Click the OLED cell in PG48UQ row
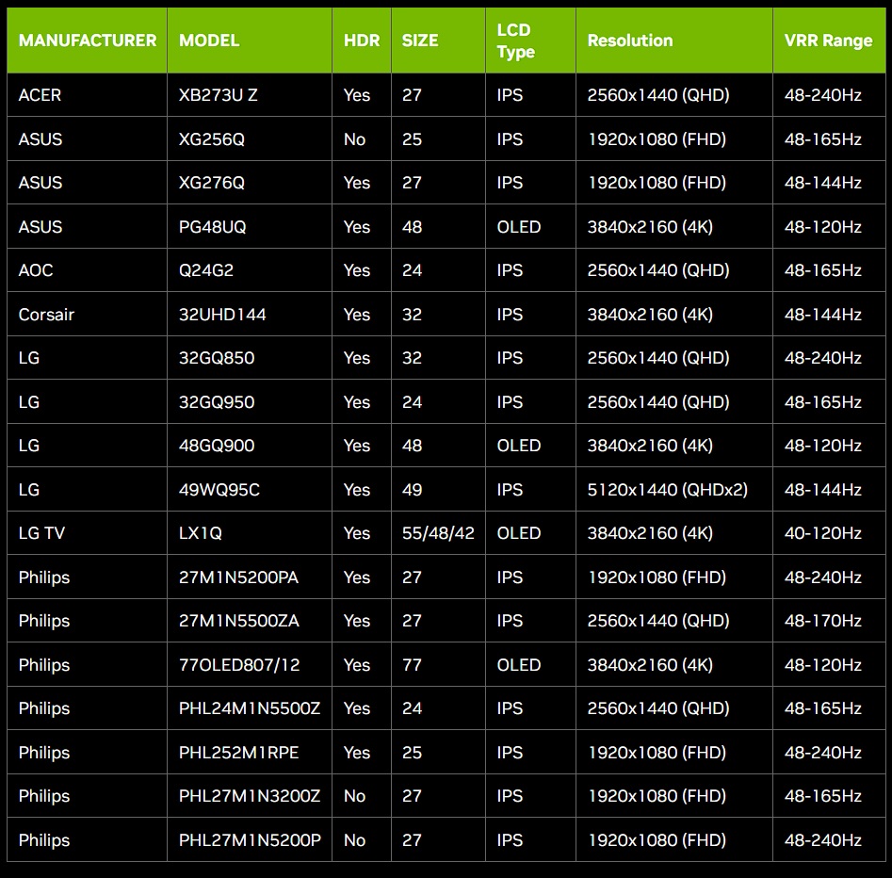Screen dimensions: 892x878 (530, 226)
